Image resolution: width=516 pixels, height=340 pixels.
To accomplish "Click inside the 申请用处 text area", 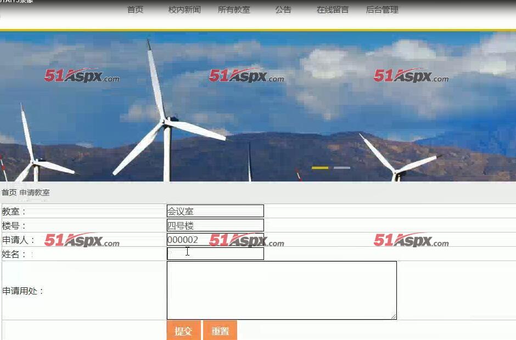I will coord(282,290).
